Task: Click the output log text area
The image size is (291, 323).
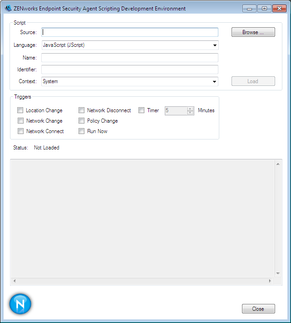Action: coord(143,219)
